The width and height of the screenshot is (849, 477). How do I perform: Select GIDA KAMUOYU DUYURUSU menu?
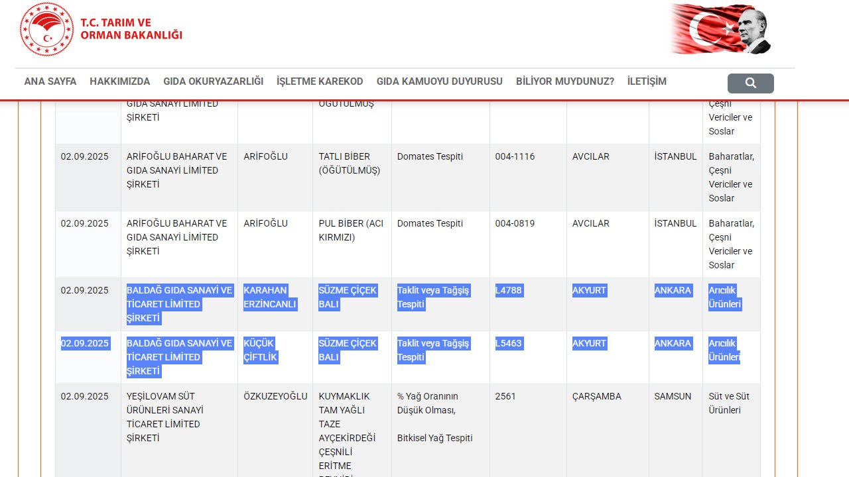tap(440, 81)
